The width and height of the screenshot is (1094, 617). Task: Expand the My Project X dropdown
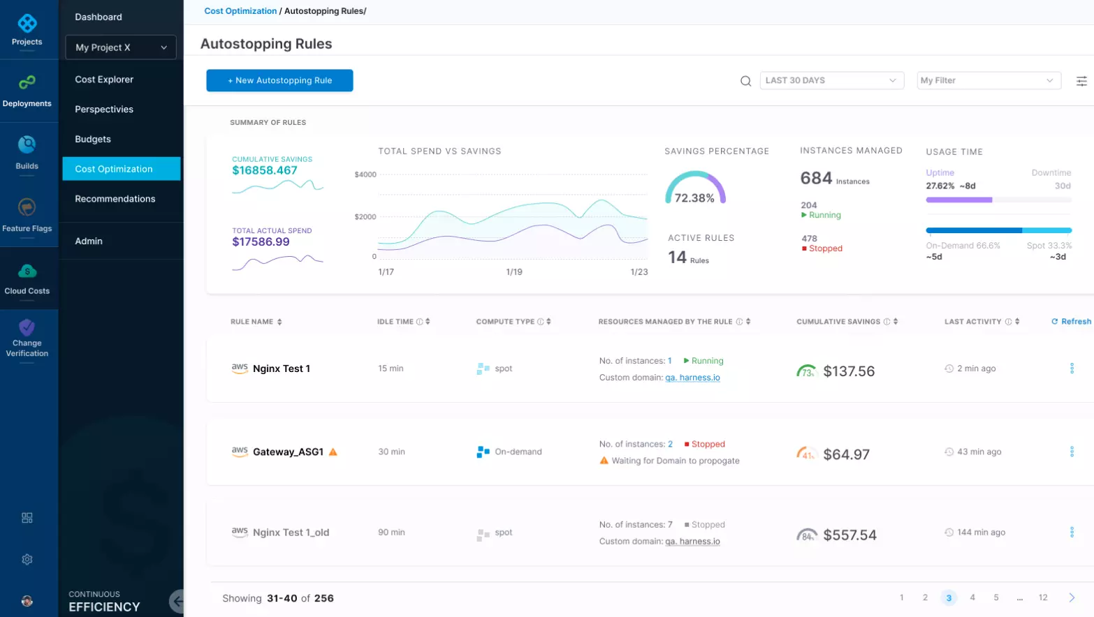[121, 47]
